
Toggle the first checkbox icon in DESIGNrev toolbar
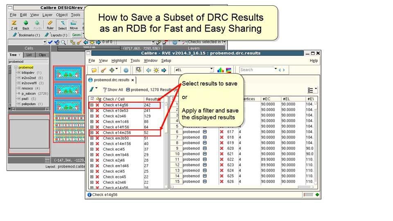coord(158,43)
